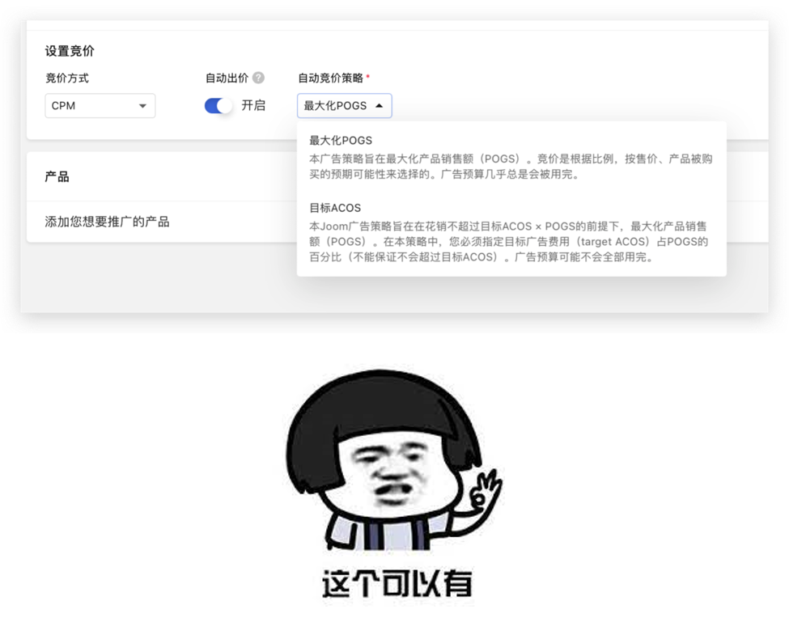Select the 目标ACOS strategy option
The image size is (789, 618).
click(x=511, y=232)
